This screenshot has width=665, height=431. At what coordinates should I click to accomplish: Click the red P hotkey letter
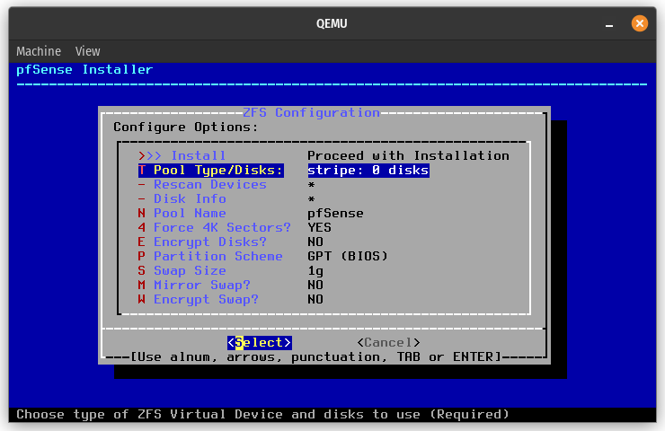pos(142,257)
